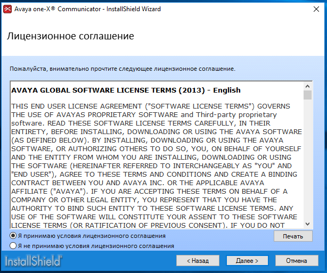Cancel setup with the Отмена button
327x273 pixels.
coord(297,261)
